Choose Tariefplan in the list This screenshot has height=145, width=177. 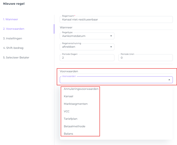[71, 119]
